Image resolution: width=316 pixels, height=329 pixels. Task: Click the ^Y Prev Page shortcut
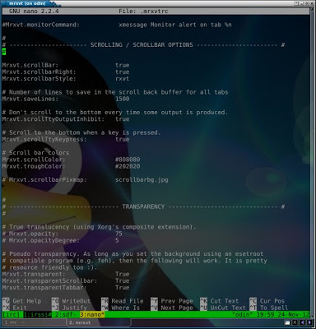pos(172,301)
